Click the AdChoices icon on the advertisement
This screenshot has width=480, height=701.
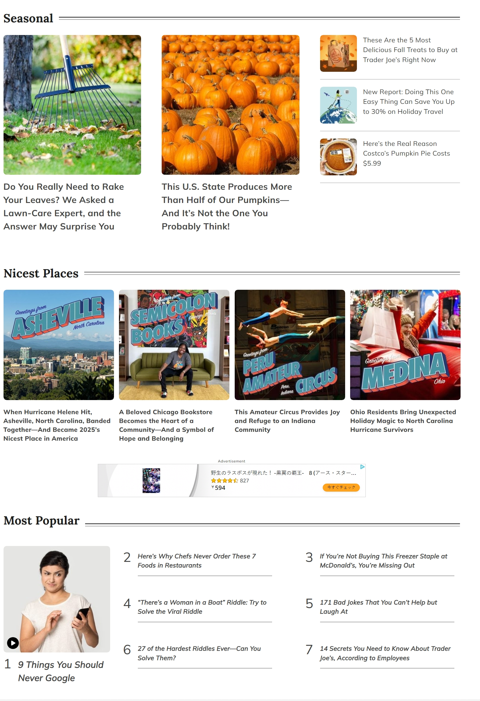(x=362, y=467)
